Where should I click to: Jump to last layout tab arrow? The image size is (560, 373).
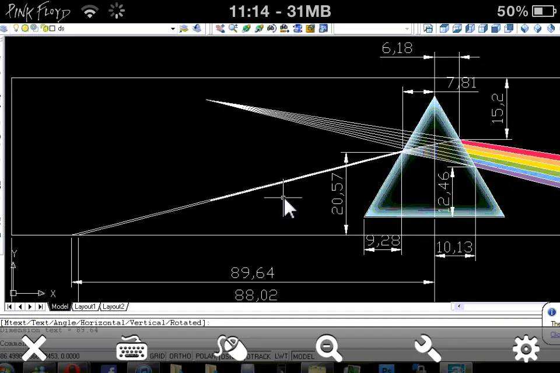pyautogui.click(x=40, y=307)
